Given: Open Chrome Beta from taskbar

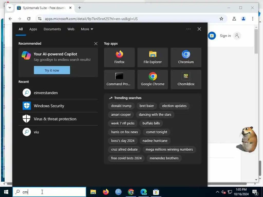Looking at the screenshot, I should coord(131,192).
